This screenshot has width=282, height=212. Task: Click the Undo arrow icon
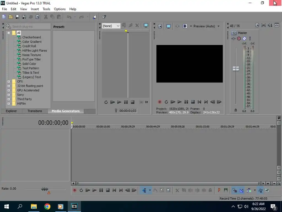(x=69, y=17)
